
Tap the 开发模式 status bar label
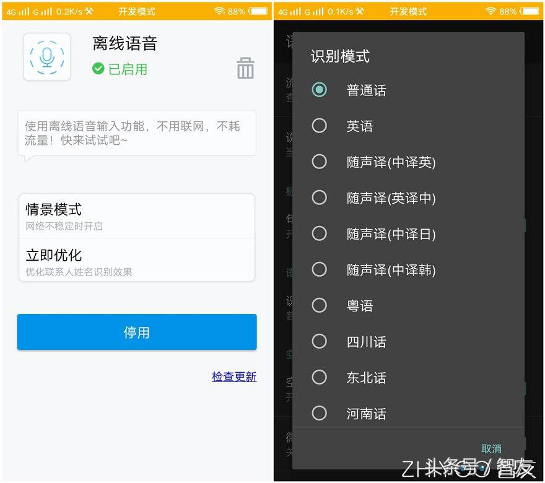tap(136, 11)
